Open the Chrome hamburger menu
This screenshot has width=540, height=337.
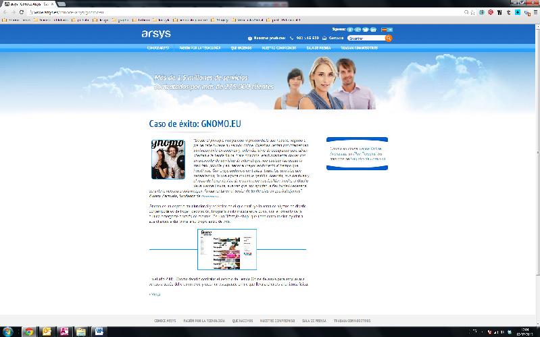535,12
